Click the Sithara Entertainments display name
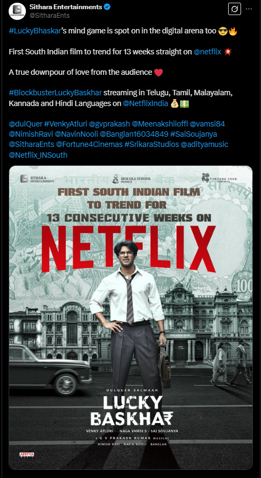 [66, 6]
